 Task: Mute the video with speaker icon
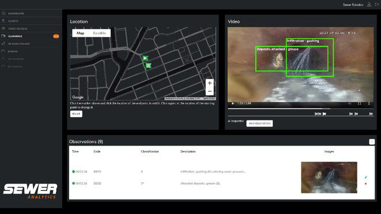click(x=350, y=104)
